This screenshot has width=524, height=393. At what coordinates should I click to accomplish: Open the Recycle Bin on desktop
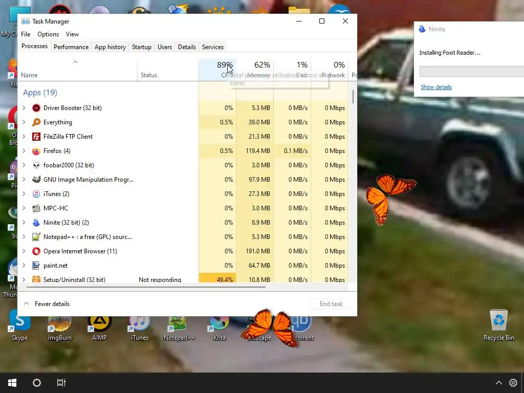(498, 325)
